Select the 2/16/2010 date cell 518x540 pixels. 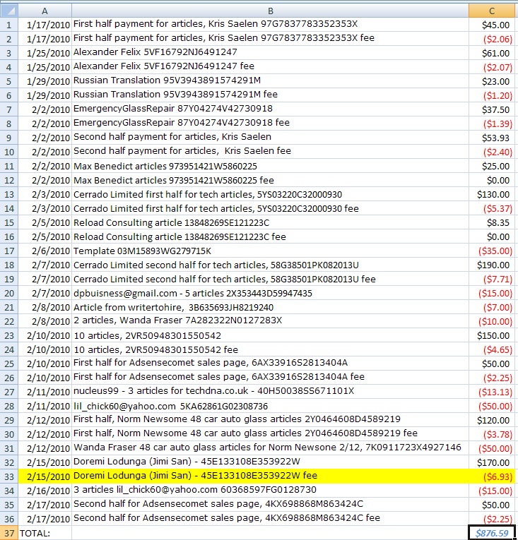click(45, 491)
